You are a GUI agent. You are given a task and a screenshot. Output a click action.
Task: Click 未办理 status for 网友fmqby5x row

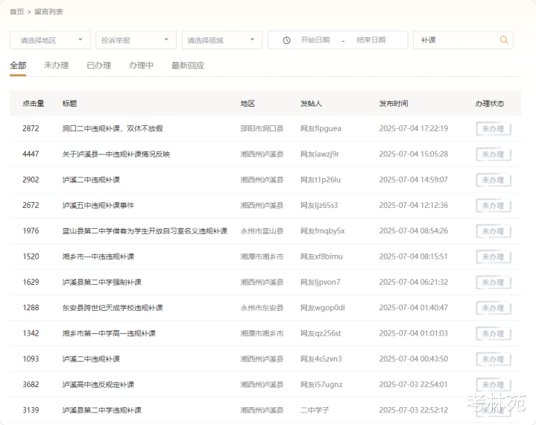(494, 231)
